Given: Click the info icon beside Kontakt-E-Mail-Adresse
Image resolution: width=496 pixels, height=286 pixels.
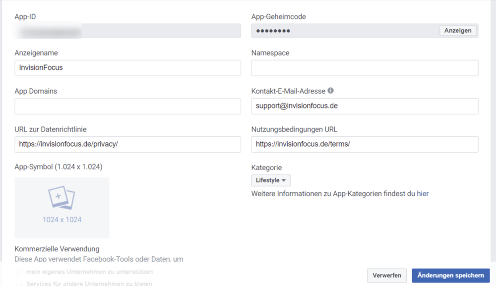Looking at the screenshot, I should [x=330, y=91].
